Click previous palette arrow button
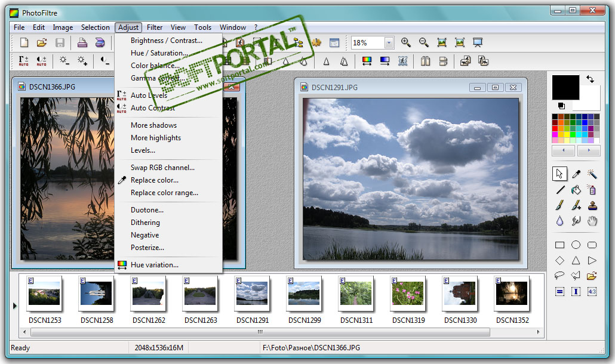Screen dimensions: 615x364 coord(563,150)
